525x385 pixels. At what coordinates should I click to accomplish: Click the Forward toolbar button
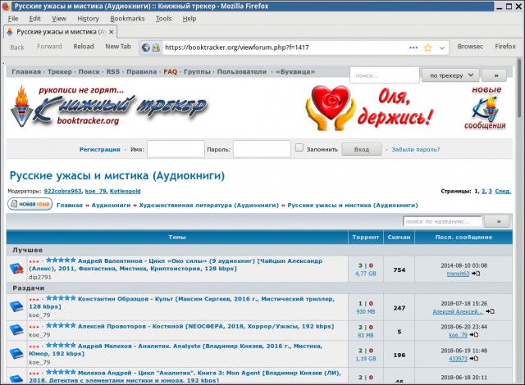(49, 47)
